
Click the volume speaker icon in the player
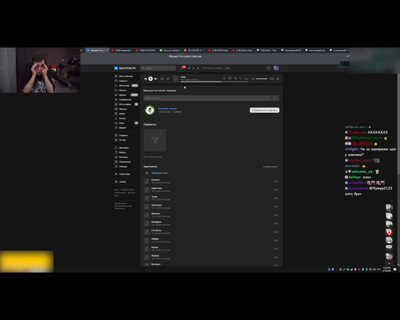253,78
